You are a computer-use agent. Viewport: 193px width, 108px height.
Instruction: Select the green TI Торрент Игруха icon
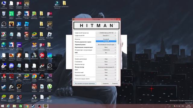pyautogui.click(x=11, y=15)
